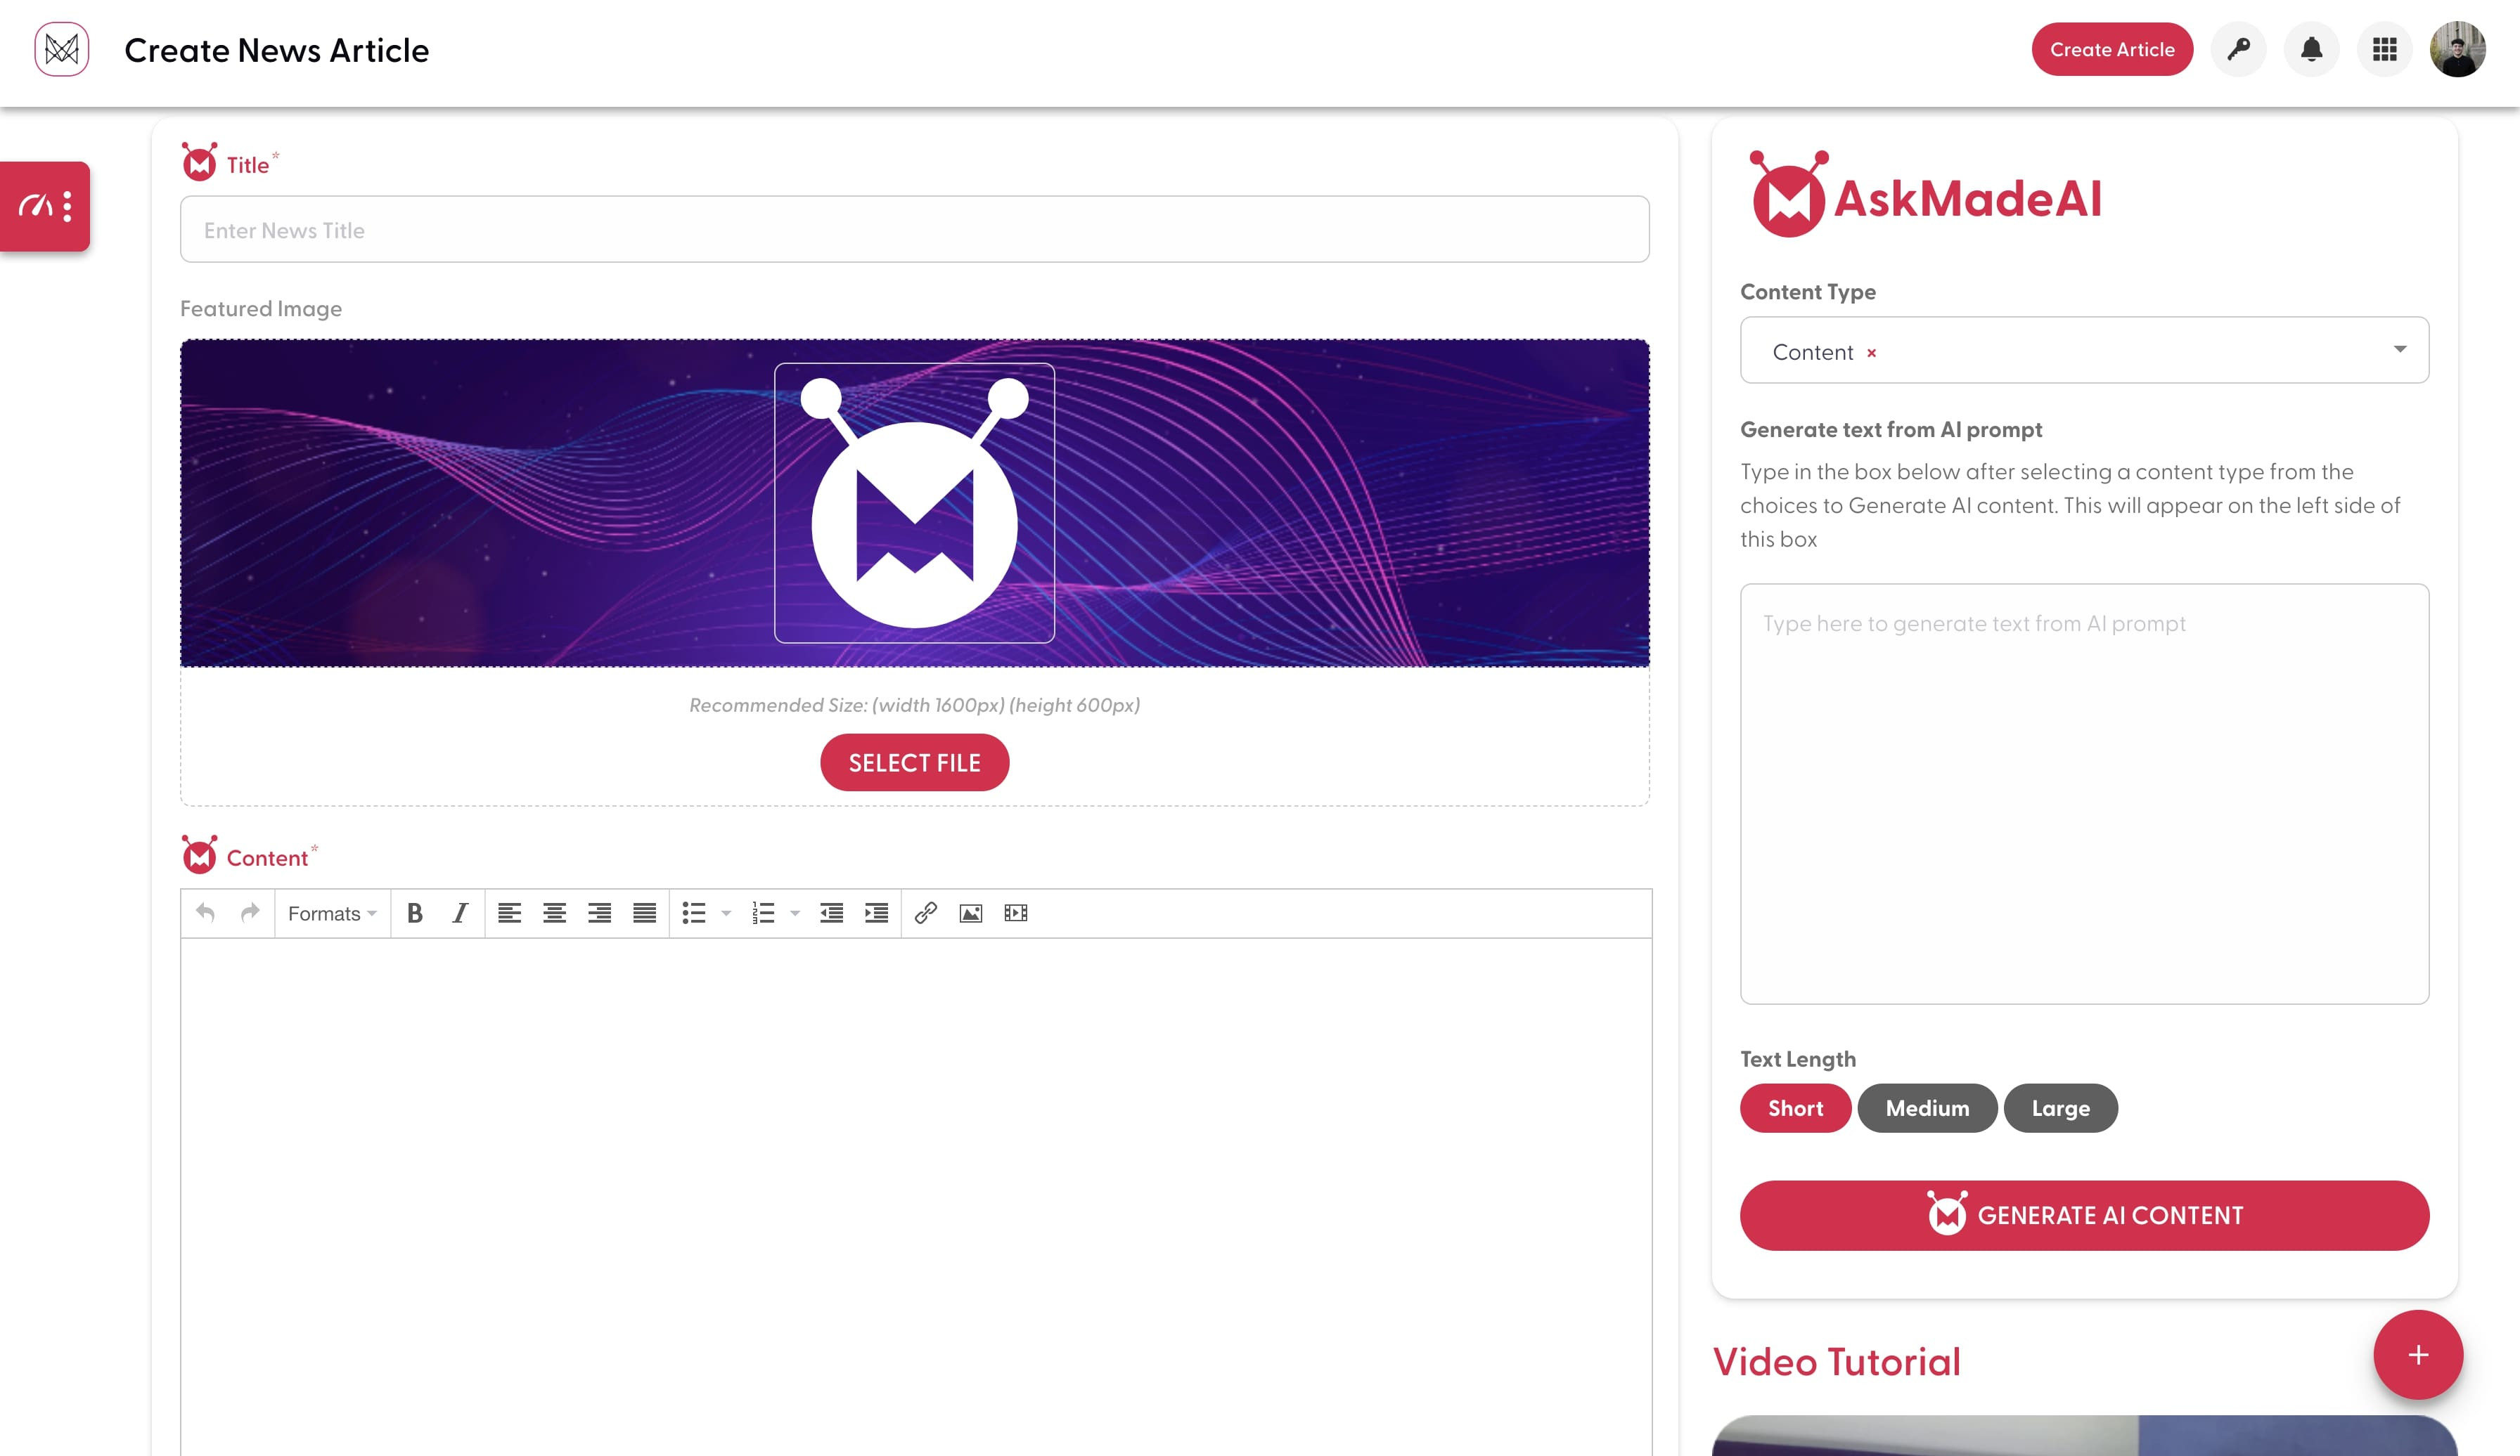The width and height of the screenshot is (2520, 1456).
Task: Select Medium text length
Action: point(1927,1108)
